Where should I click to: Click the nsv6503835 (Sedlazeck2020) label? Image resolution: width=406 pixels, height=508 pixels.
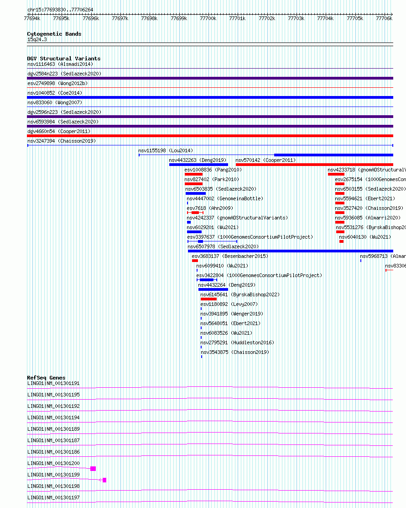[221, 189]
